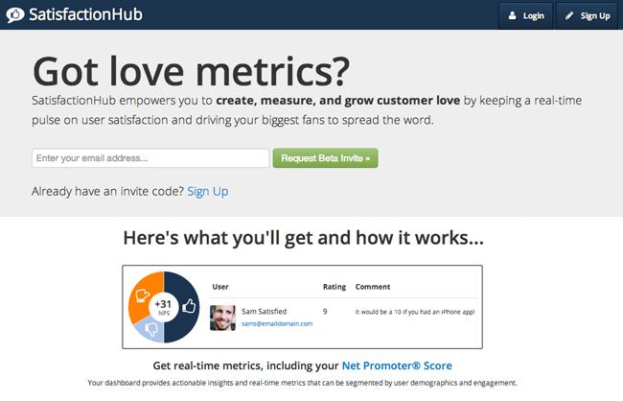Viewport: 623px width, 401px height.
Task: Click the user silhouette icon beside Login
Action: click(x=512, y=15)
